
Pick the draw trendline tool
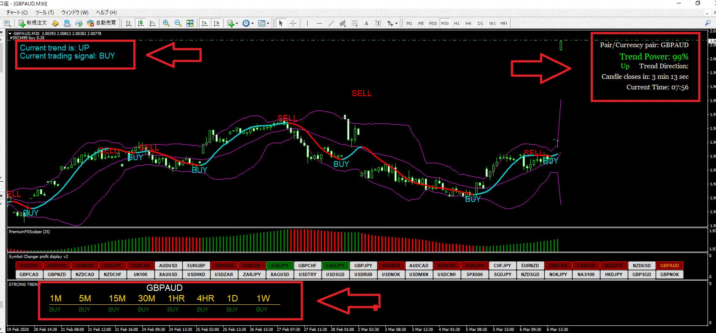point(331,23)
